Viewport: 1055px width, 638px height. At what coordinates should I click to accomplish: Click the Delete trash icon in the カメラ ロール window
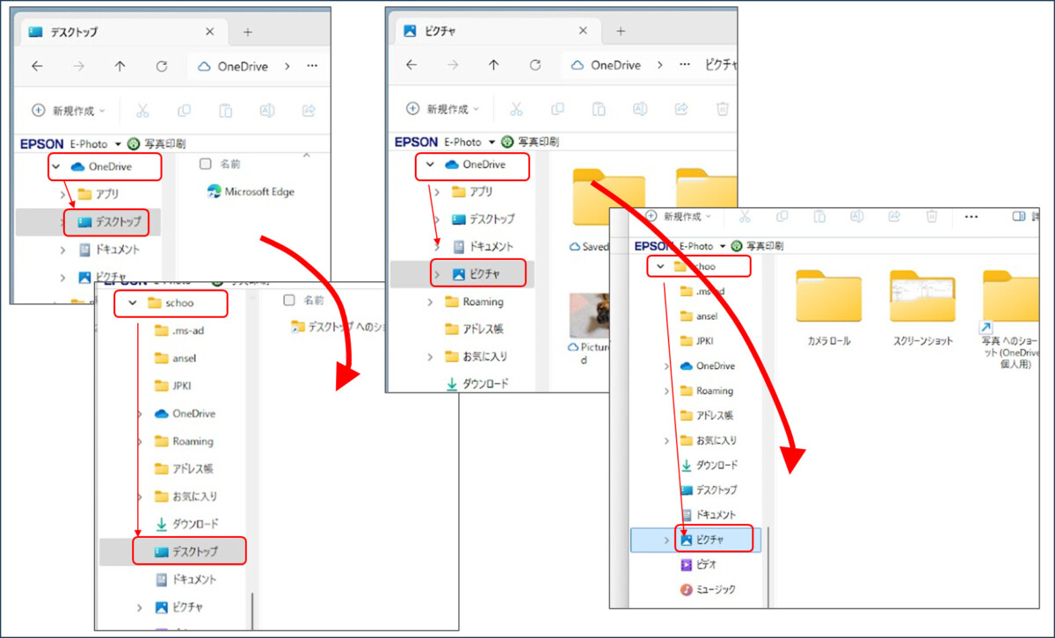(x=932, y=216)
